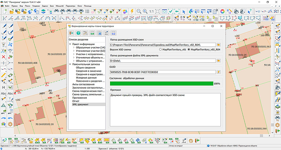Screen dimensions: 281x150
Task: Expand the Образуемые участки (14) node
Action: tap(74, 48)
